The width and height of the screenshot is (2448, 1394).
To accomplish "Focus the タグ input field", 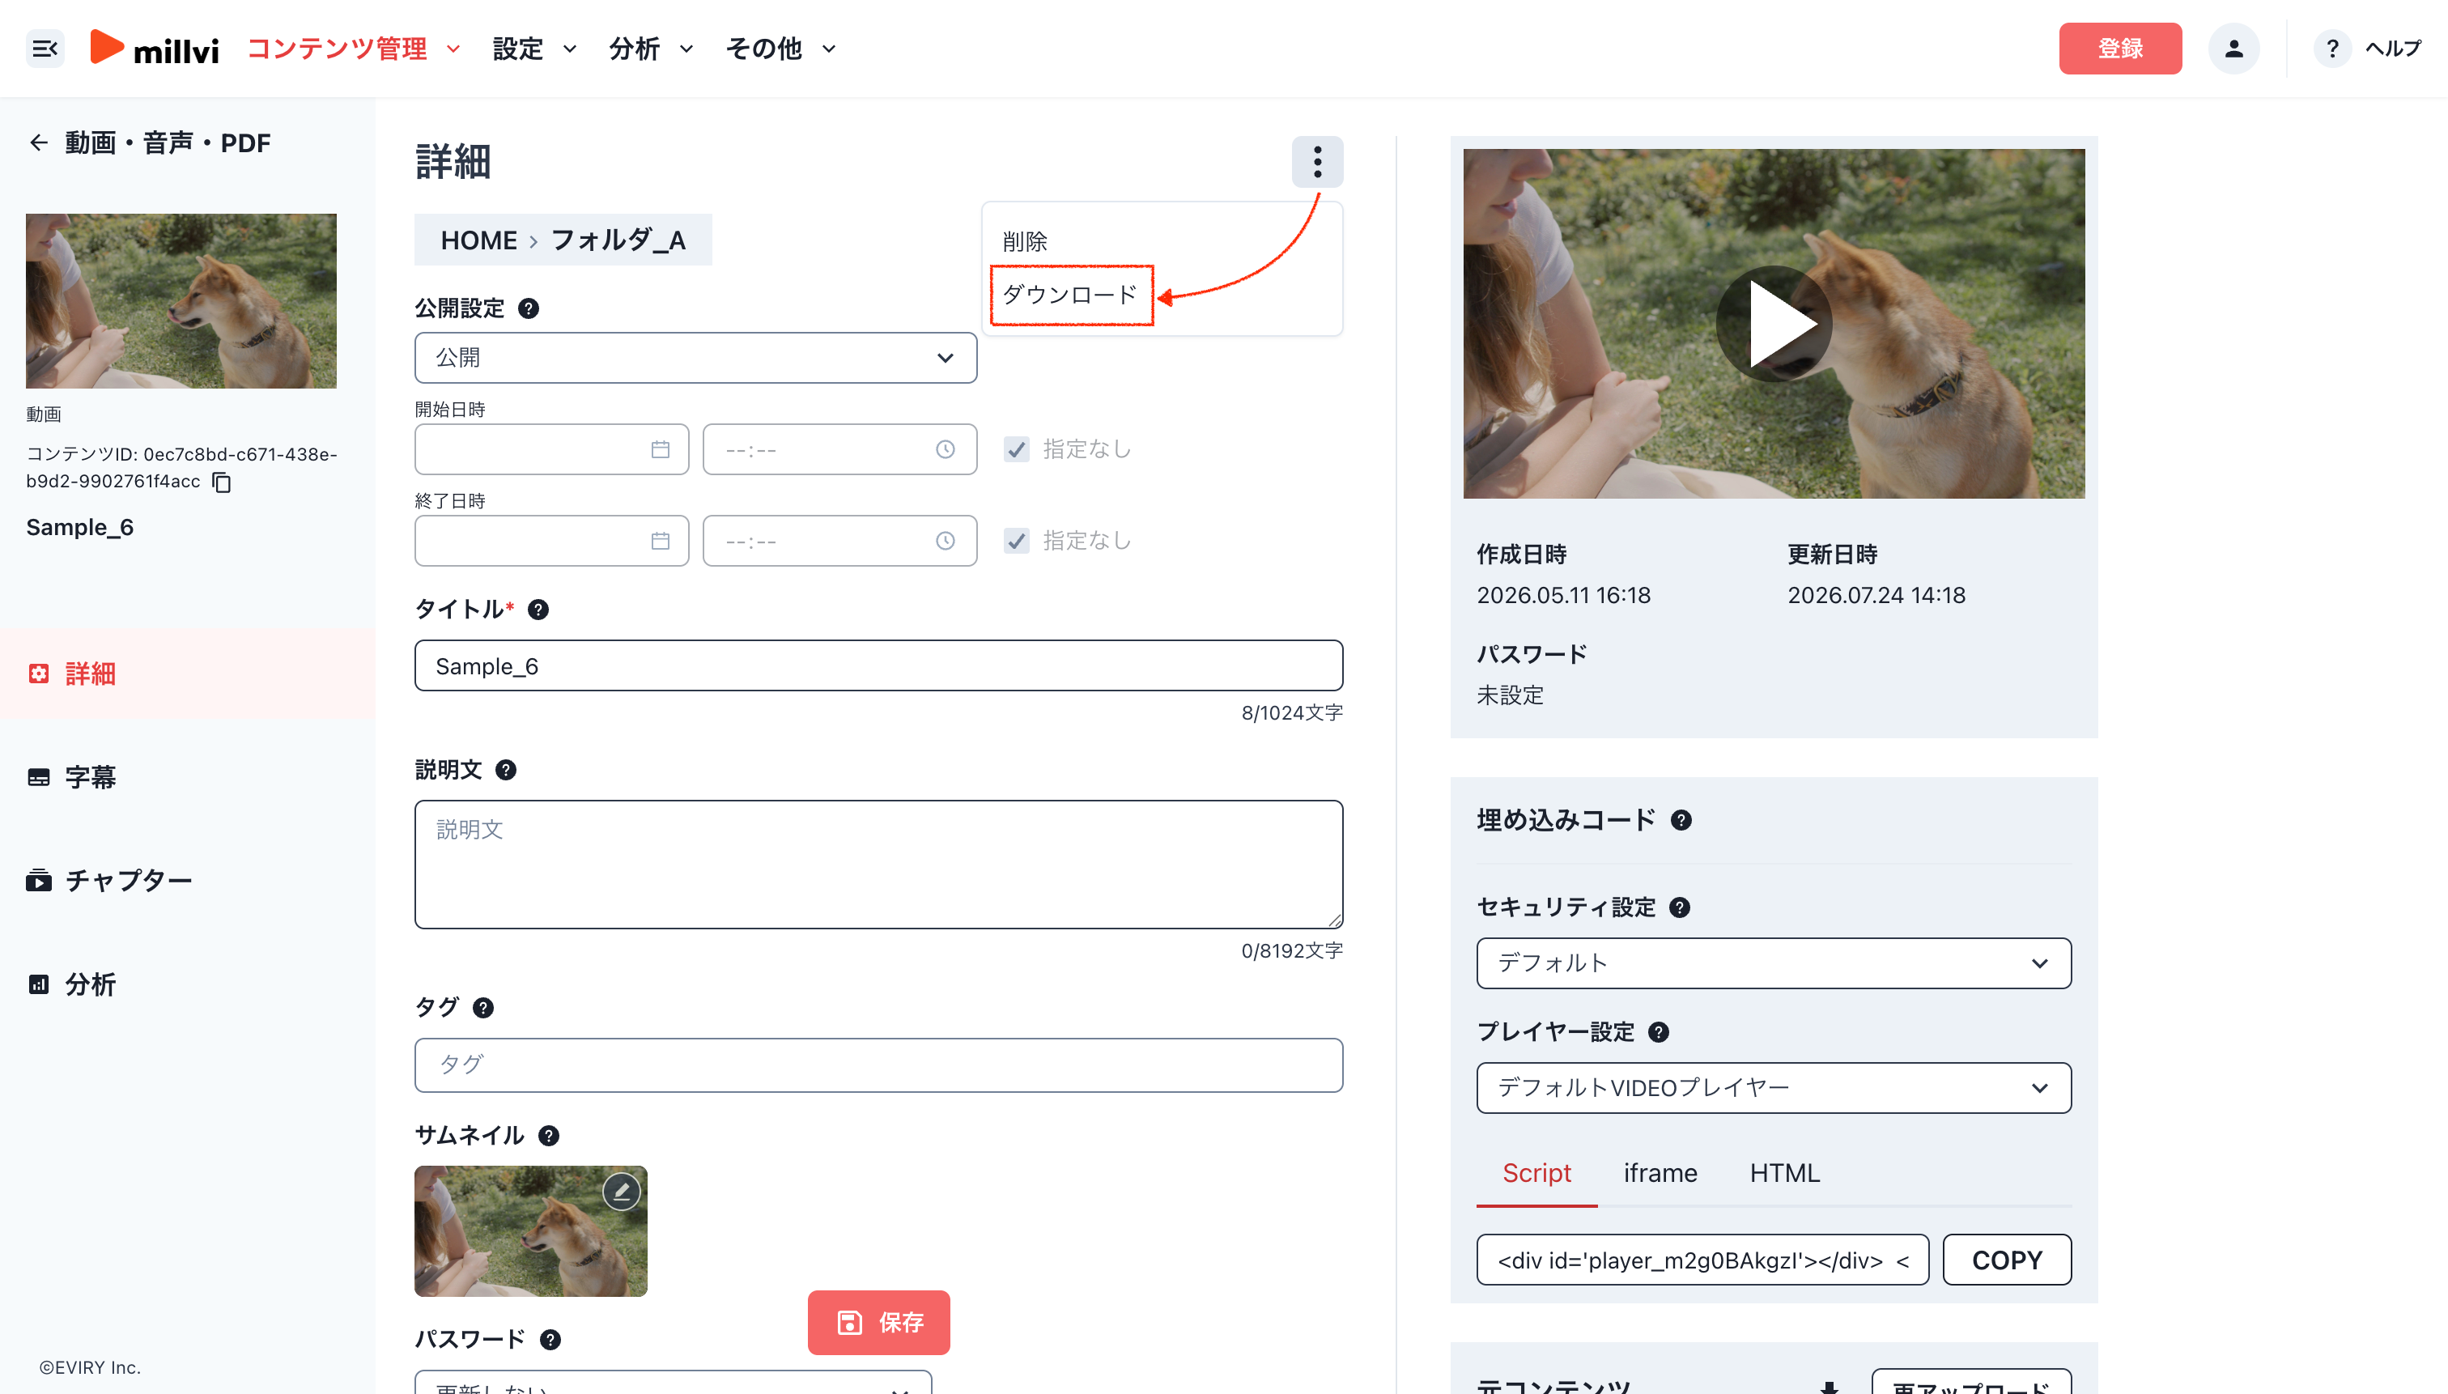I will click(x=879, y=1065).
